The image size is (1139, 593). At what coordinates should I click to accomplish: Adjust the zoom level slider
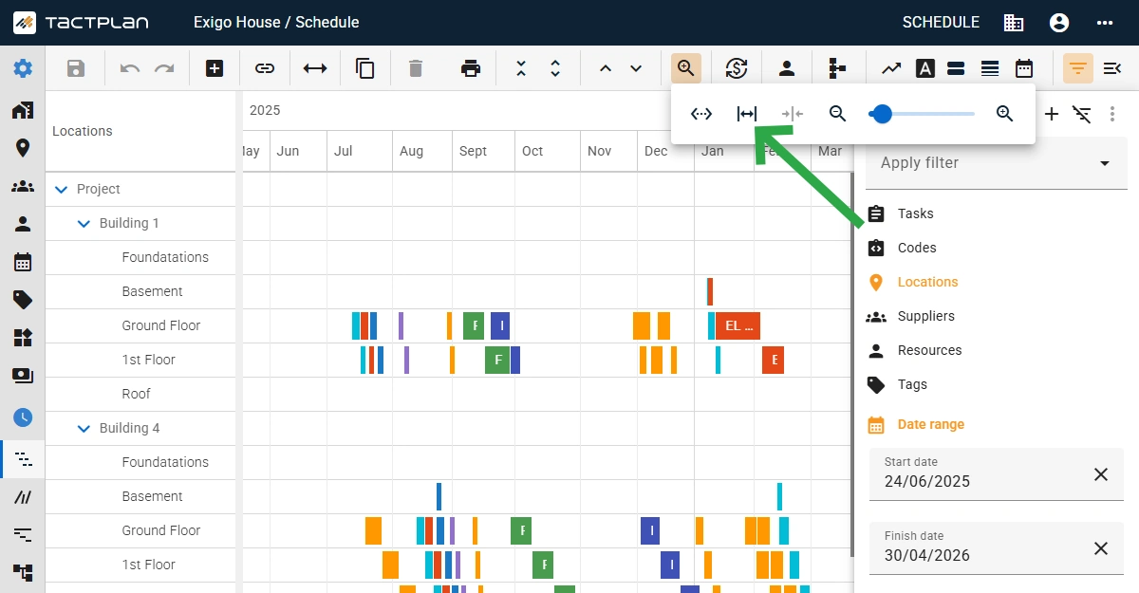click(x=922, y=114)
